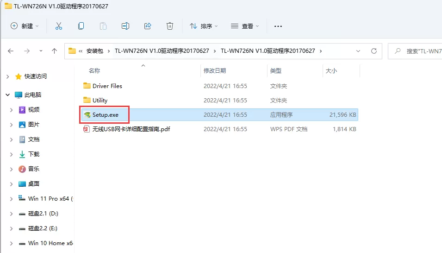
Task: Select 桌面 in navigation pane
Action: point(34,184)
